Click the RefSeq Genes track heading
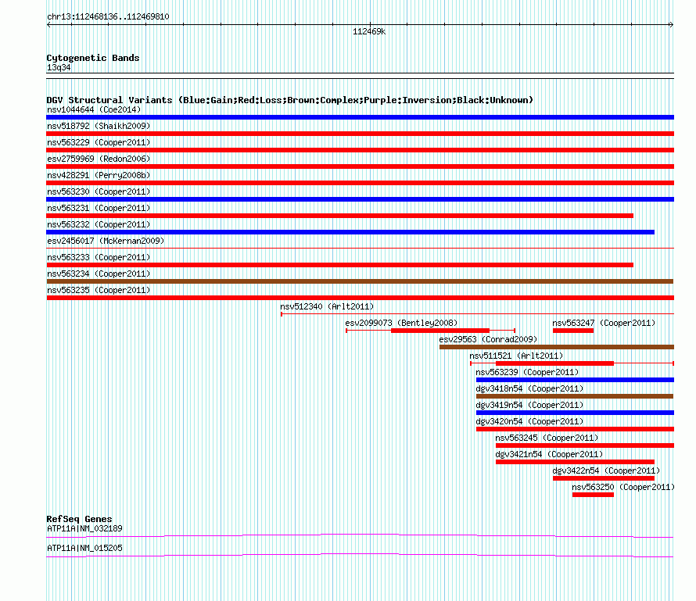The width and height of the screenshot is (696, 601). (79, 519)
